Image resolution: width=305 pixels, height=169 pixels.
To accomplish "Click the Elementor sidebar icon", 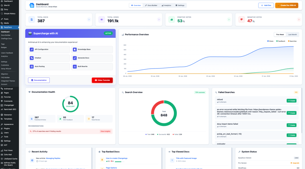I will click(2, 115).
